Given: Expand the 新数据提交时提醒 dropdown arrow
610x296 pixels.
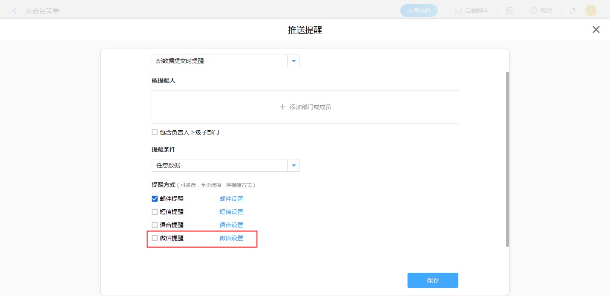Looking at the screenshot, I should pyautogui.click(x=294, y=61).
